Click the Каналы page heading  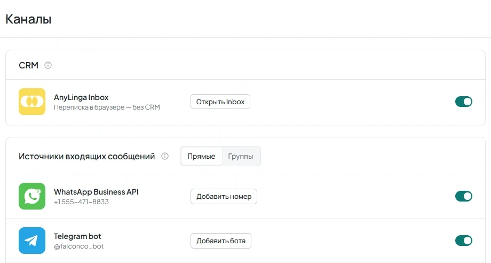[28, 19]
